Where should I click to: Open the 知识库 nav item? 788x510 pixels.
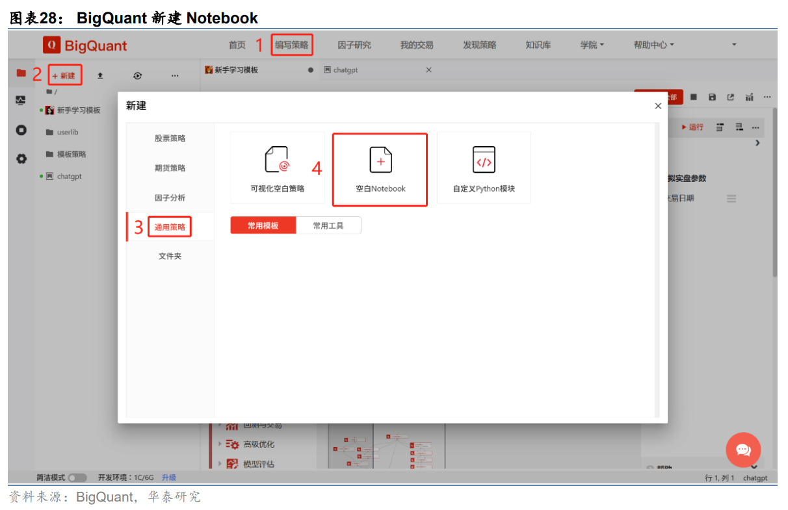pyautogui.click(x=538, y=45)
